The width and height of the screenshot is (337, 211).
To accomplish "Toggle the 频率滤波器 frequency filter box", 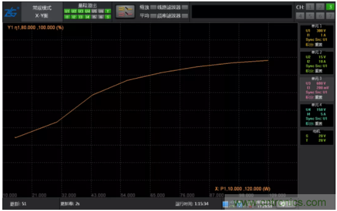I will 185,16.
